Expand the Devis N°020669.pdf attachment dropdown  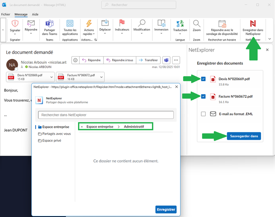coord(51,77)
